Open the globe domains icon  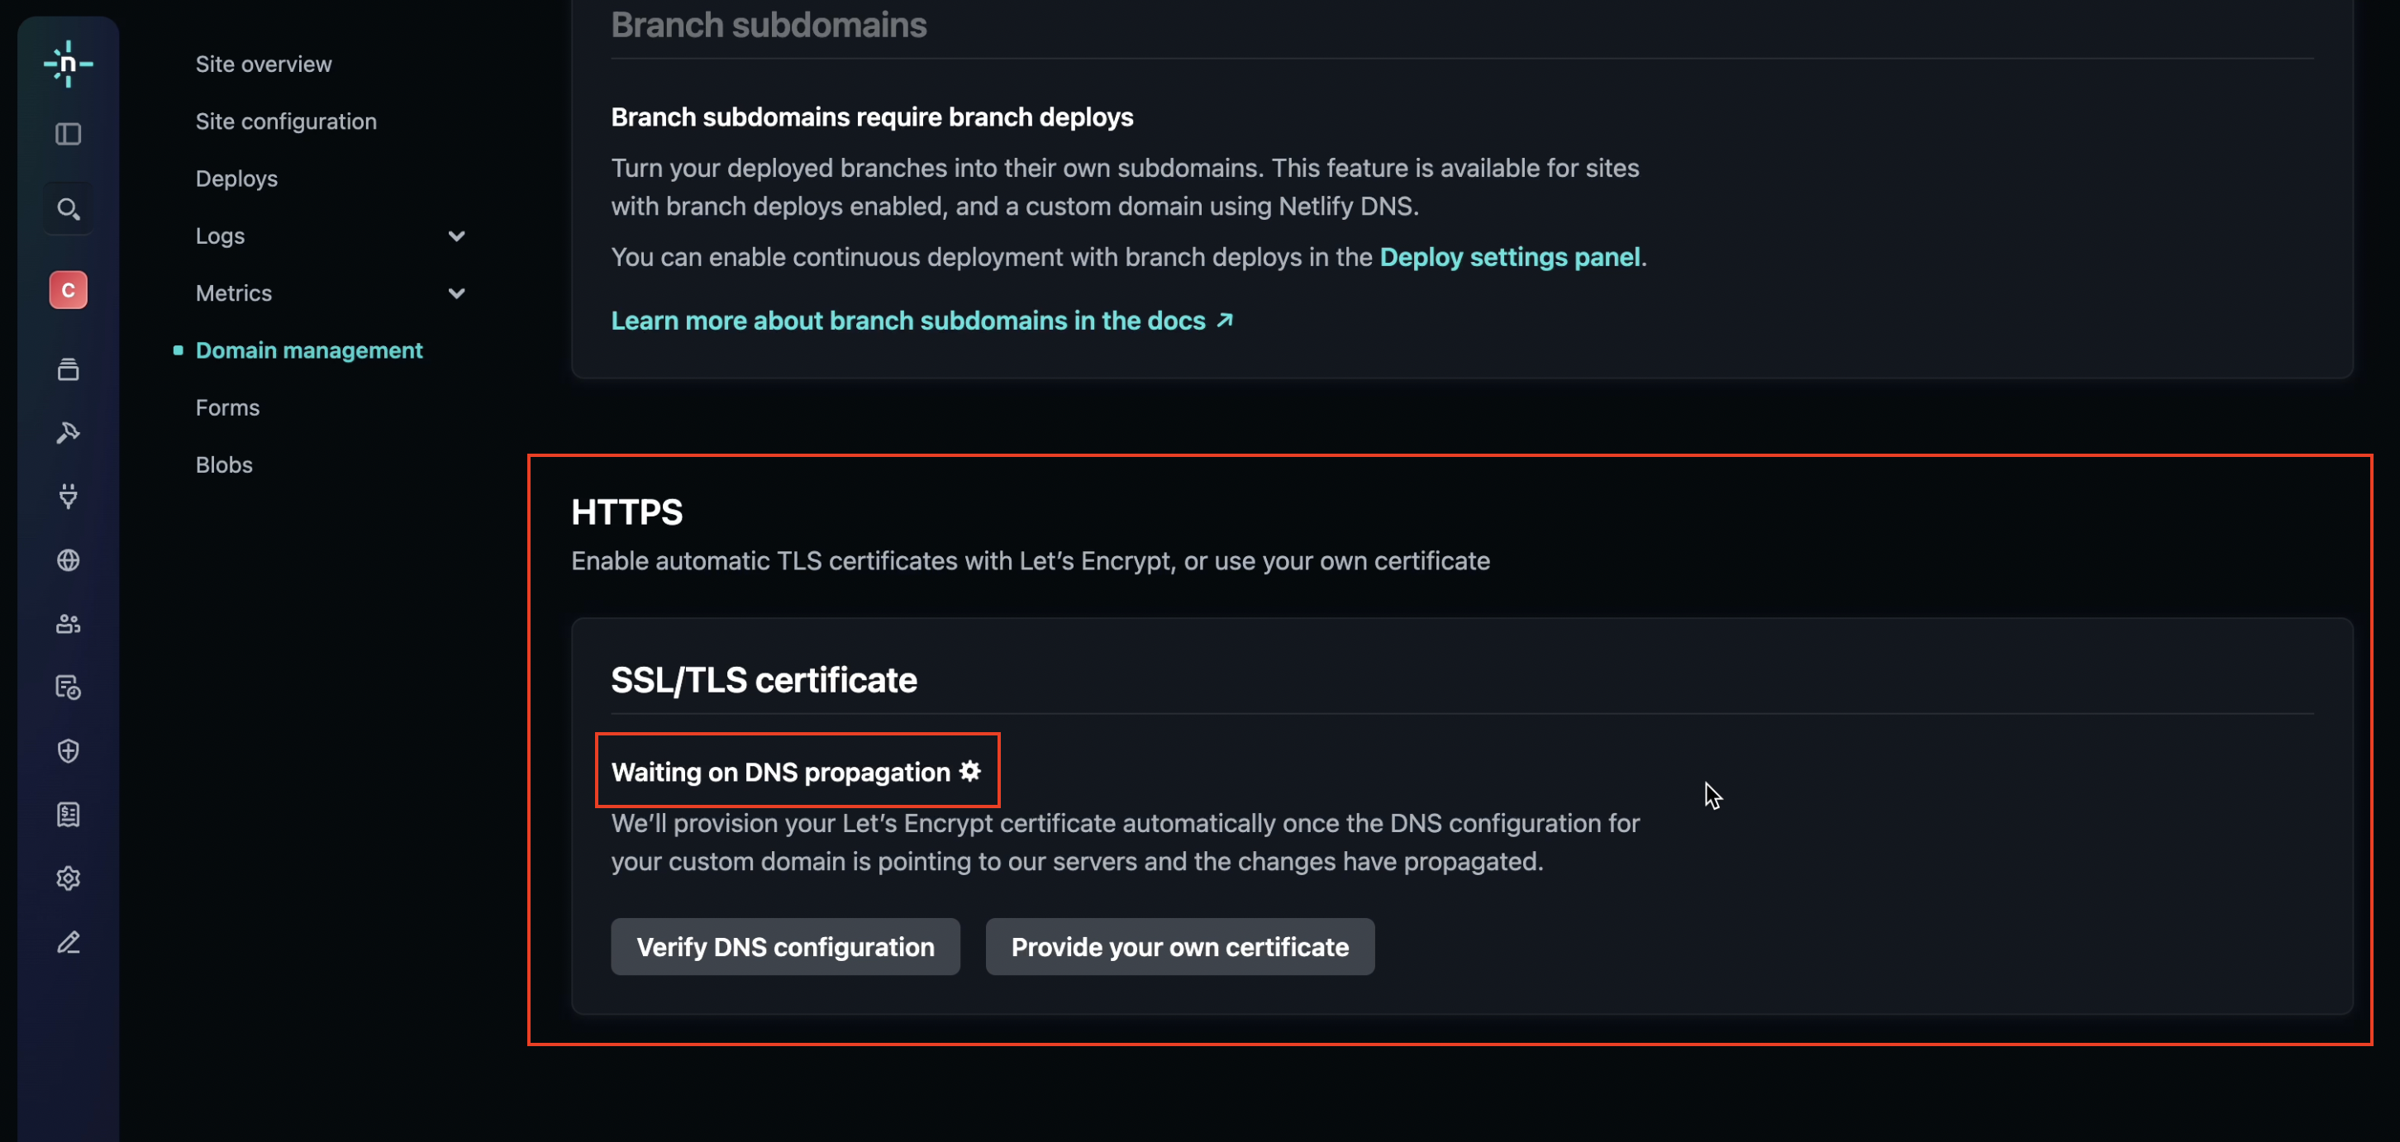pos(68,559)
